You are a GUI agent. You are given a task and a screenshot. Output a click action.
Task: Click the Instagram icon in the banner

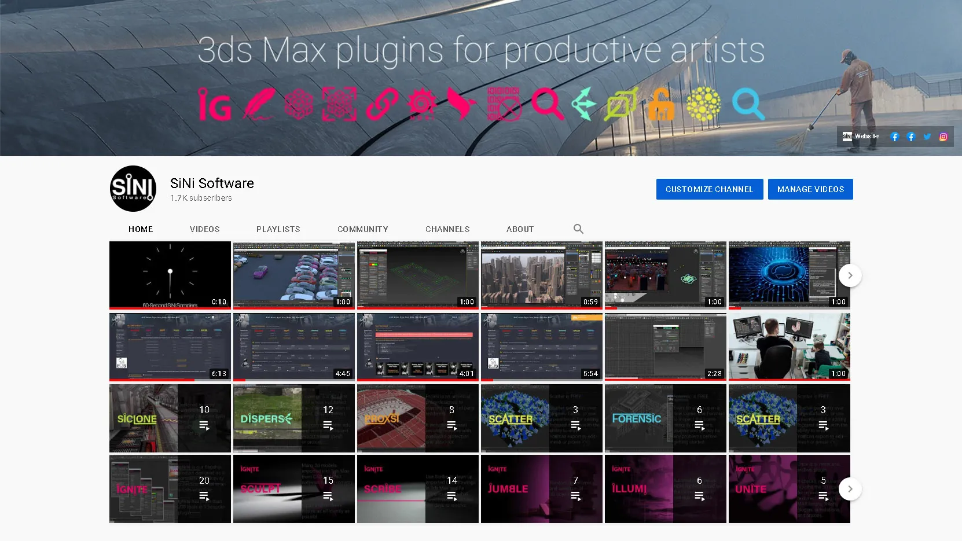943,137
